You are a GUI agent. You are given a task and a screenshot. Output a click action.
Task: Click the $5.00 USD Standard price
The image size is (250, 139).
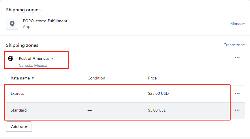pyautogui.click(x=157, y=110)
